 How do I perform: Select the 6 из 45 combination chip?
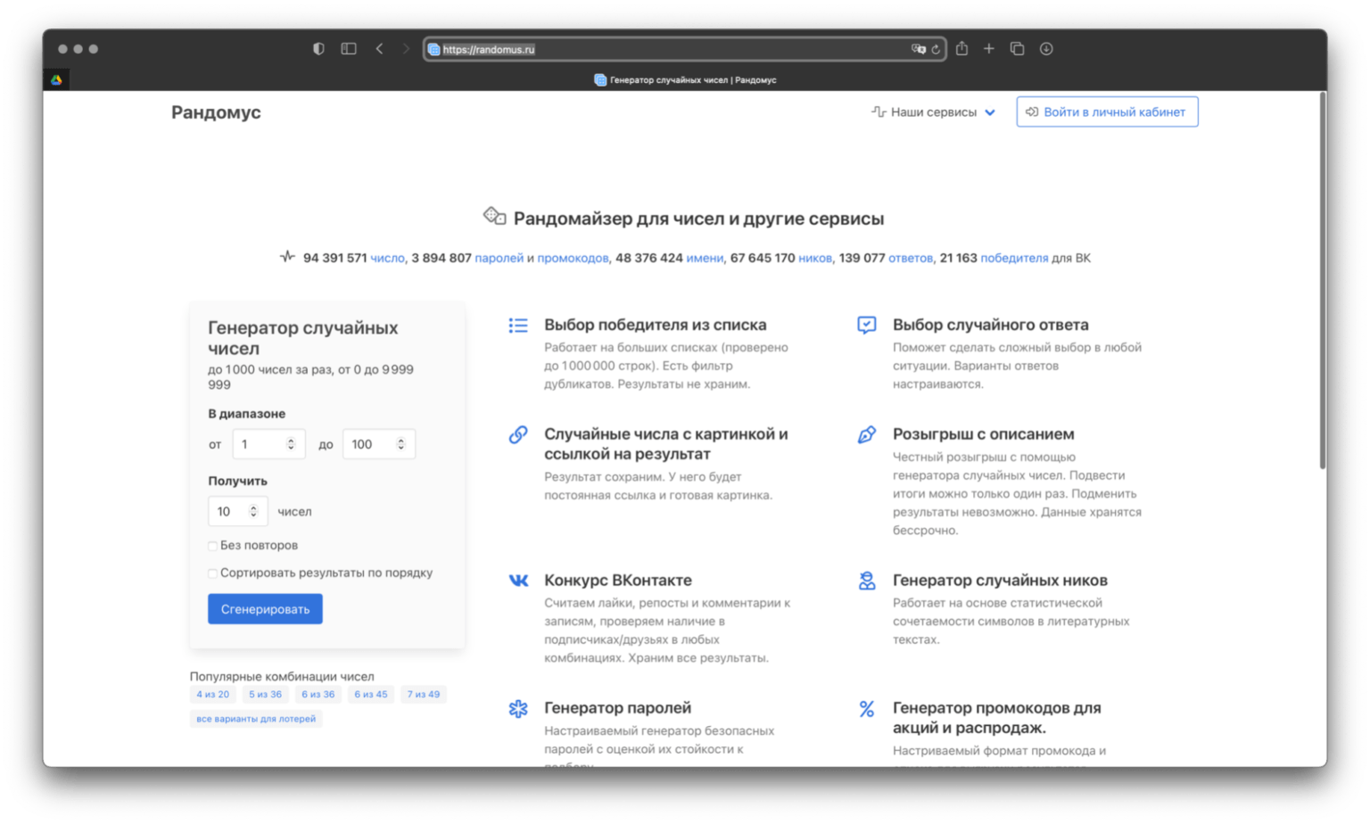pos(371,695)
